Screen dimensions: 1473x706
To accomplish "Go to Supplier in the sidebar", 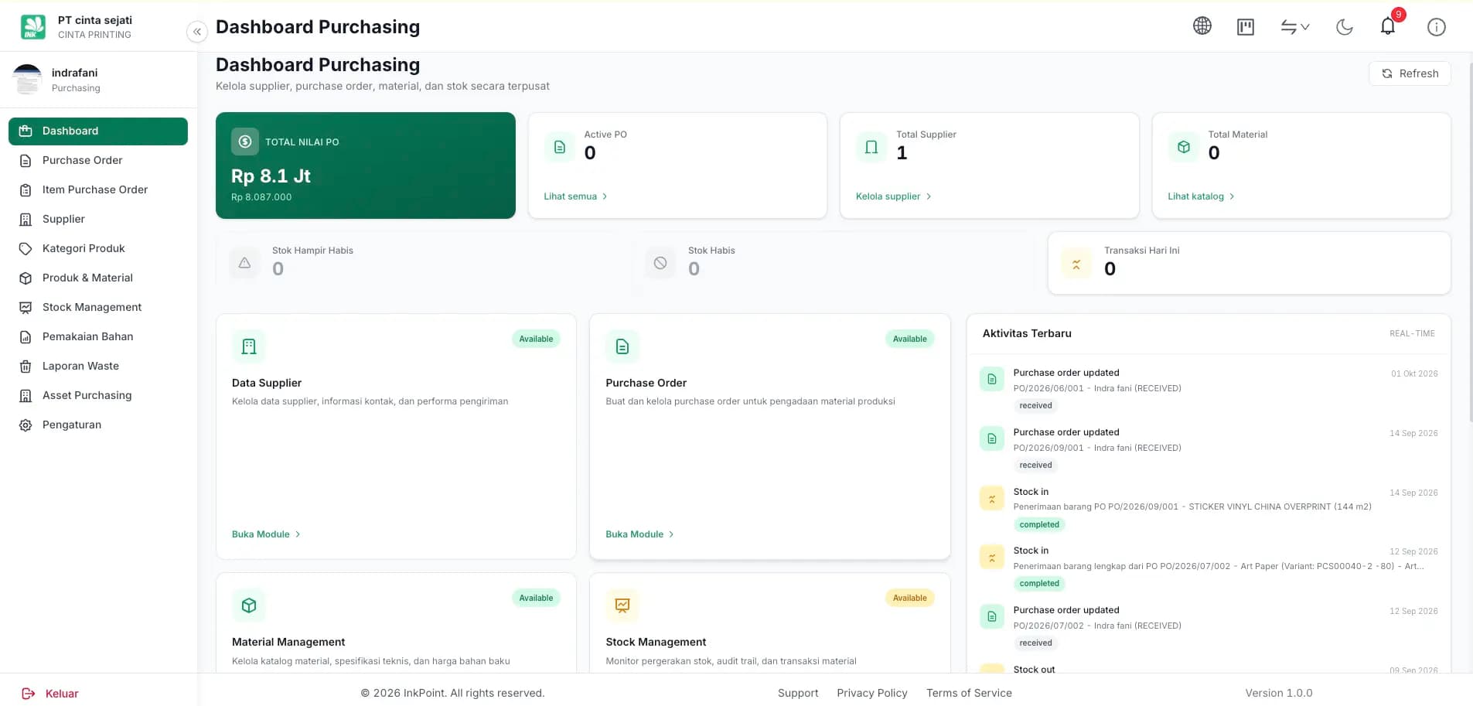I will point(98,219).
